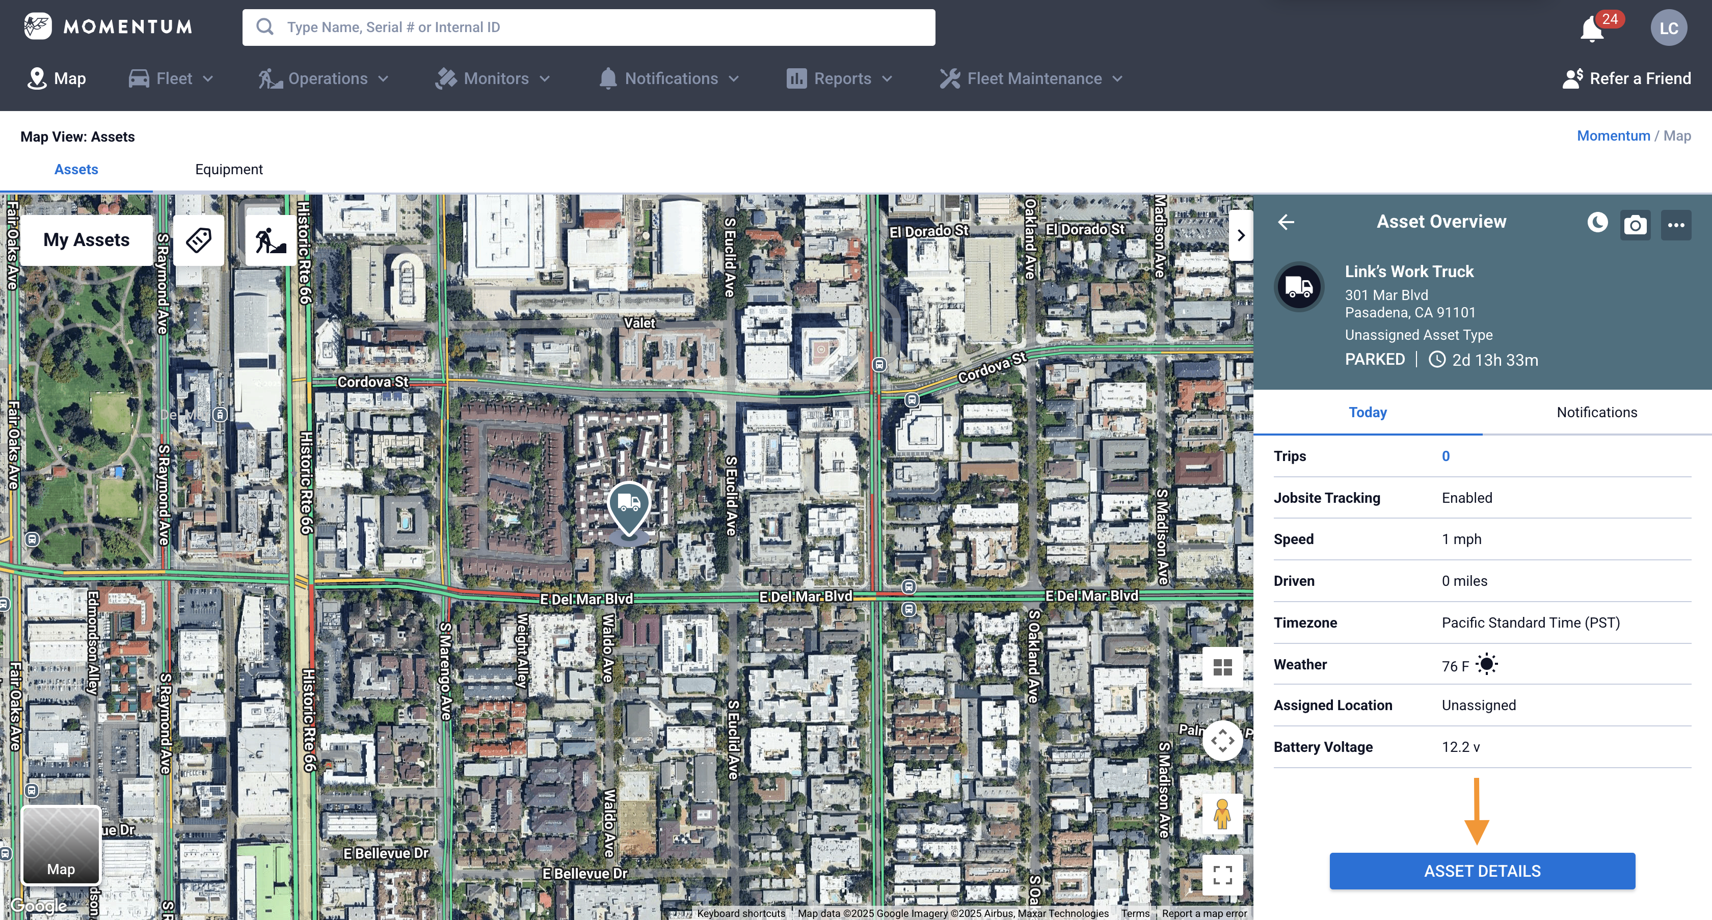Click the pan control icon on the map

pyautogui.click(x=1223, y=740)
